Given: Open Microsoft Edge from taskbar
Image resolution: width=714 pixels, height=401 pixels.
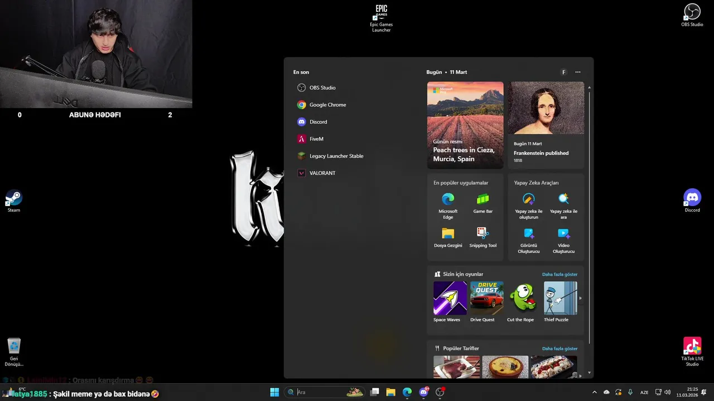Looking at the screenshot, I should tap(407, 392).
